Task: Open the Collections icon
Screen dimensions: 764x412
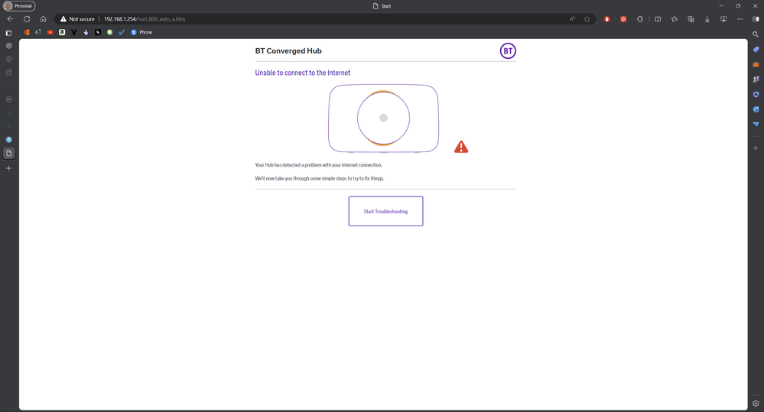Action: pos(691,19)
